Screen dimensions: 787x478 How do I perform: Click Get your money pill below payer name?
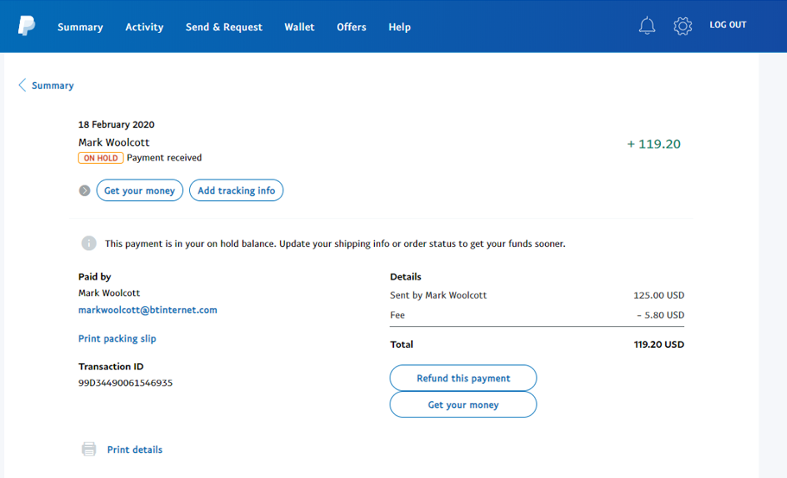pyautogui.click(x=140, y=191)
